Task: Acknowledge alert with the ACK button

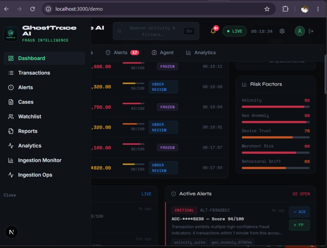Action: pyautogui.click(x=299, y=212)
